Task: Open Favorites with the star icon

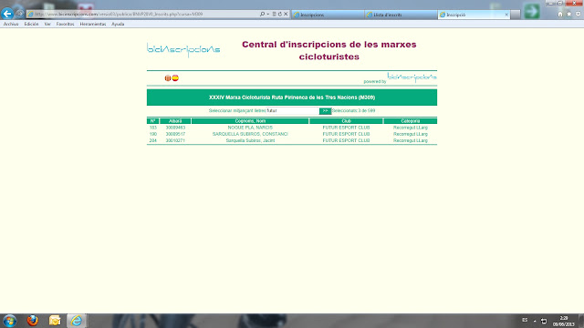Action: click(569, 15)
